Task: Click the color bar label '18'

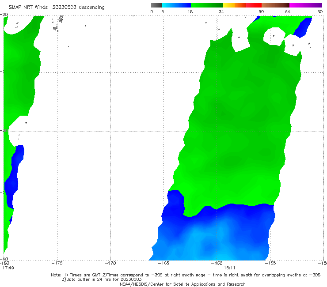Action: (x=190, y=11)
